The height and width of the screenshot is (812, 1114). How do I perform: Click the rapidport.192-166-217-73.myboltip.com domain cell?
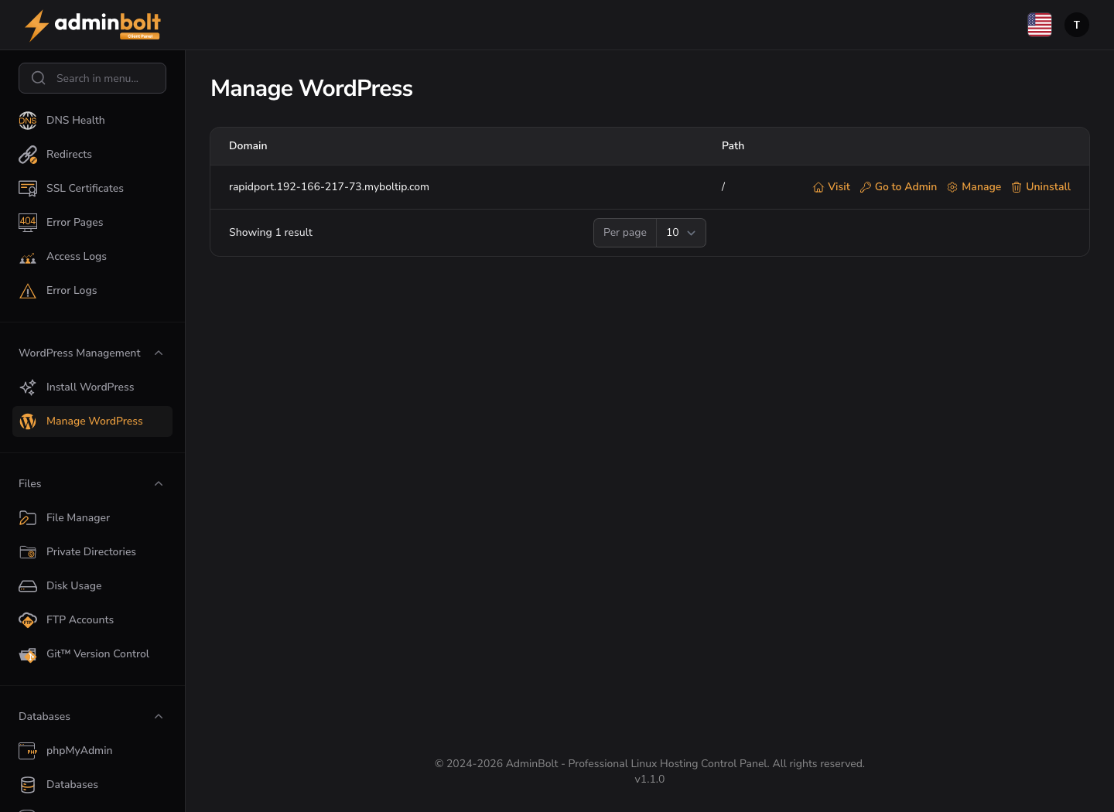tap(329, 186)
